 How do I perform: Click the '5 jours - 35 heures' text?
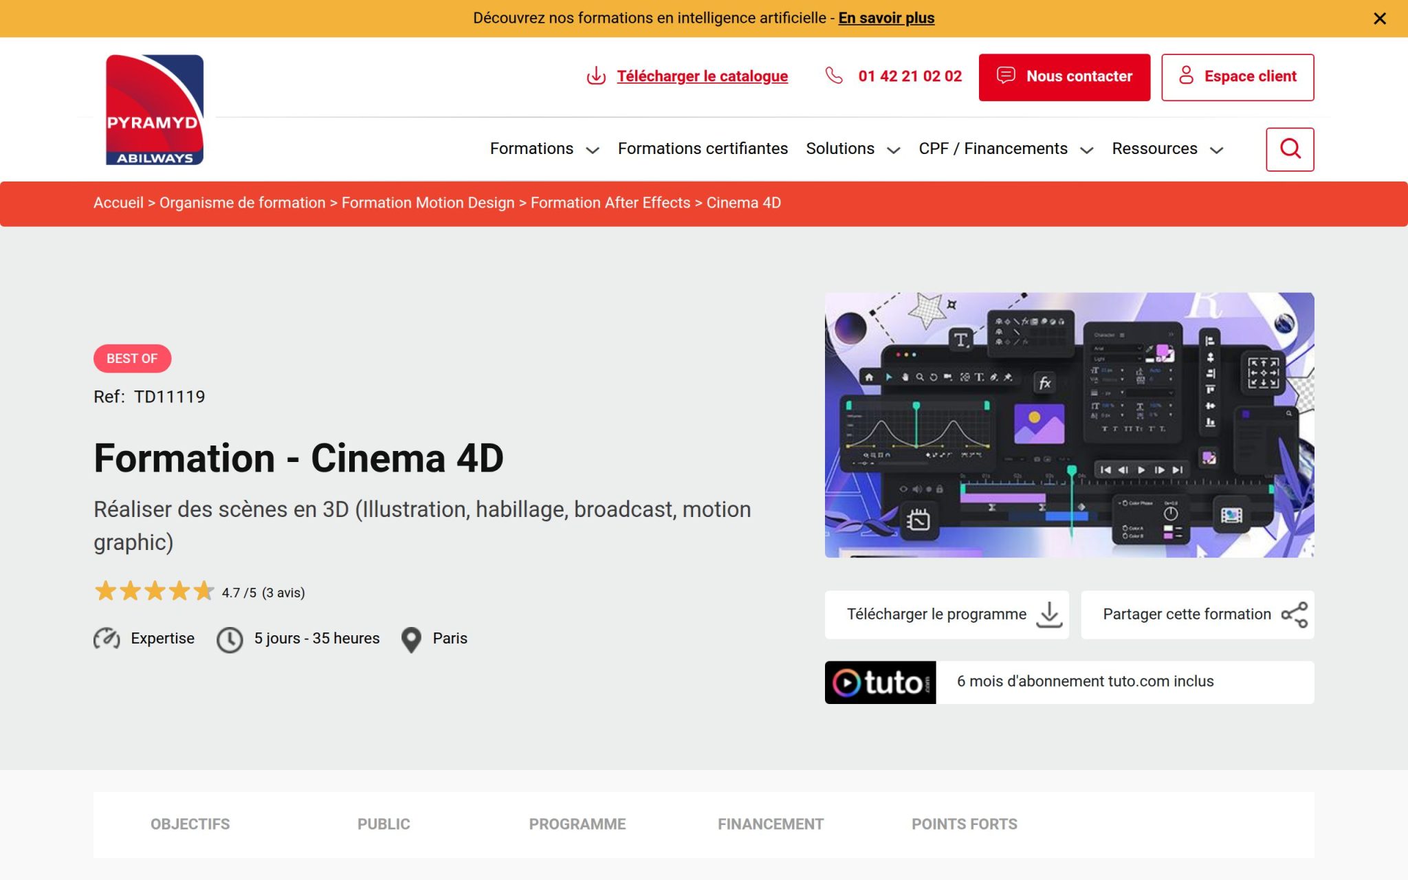coord(316,639)
